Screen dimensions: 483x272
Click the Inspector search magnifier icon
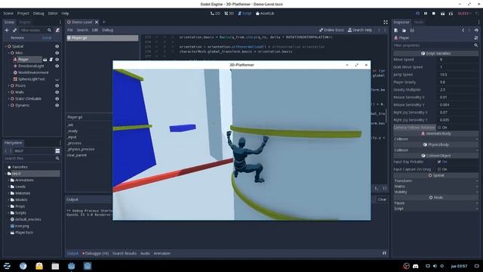point(476,45)
